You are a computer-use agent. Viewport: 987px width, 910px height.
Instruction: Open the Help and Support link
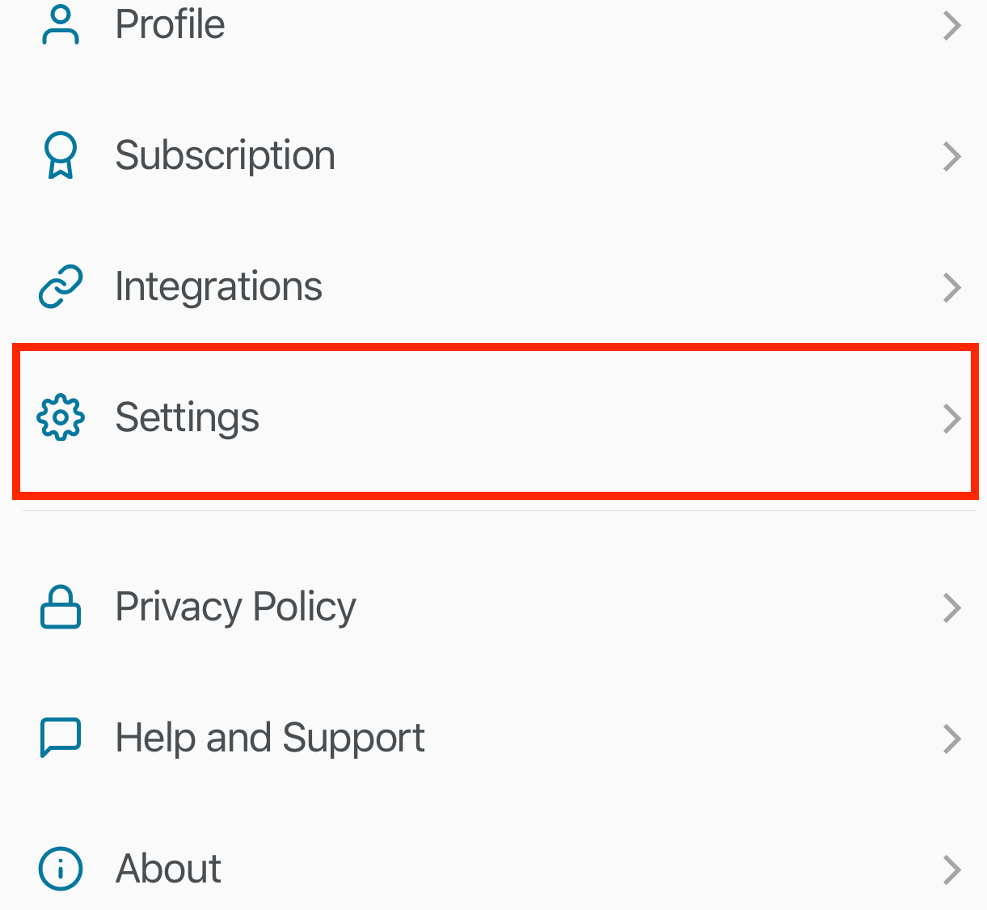point(270,738)
